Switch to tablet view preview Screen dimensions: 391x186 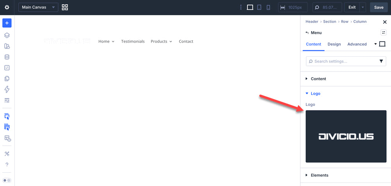(259, 7)
